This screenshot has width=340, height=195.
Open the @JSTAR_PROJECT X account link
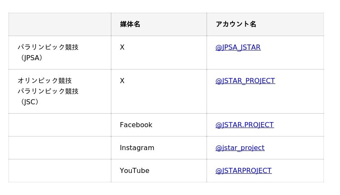[x=245, y=81]
